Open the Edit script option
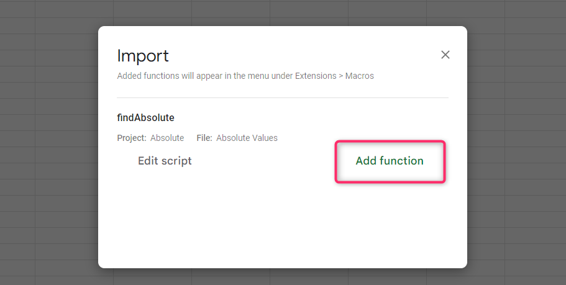The width and height of the screenshot is (566, 285). tap(165, 161)
